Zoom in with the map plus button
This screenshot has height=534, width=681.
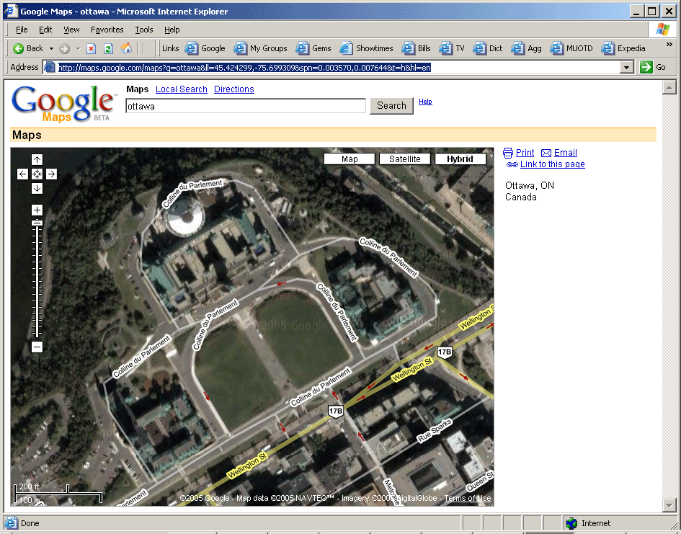tap(37, 210)
